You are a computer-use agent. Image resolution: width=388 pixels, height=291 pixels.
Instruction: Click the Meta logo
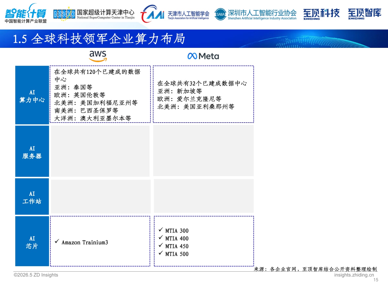click(203, 56)
